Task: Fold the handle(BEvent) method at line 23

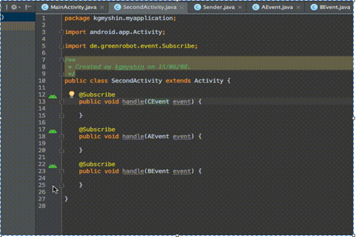Action: [x=61, y=171]
